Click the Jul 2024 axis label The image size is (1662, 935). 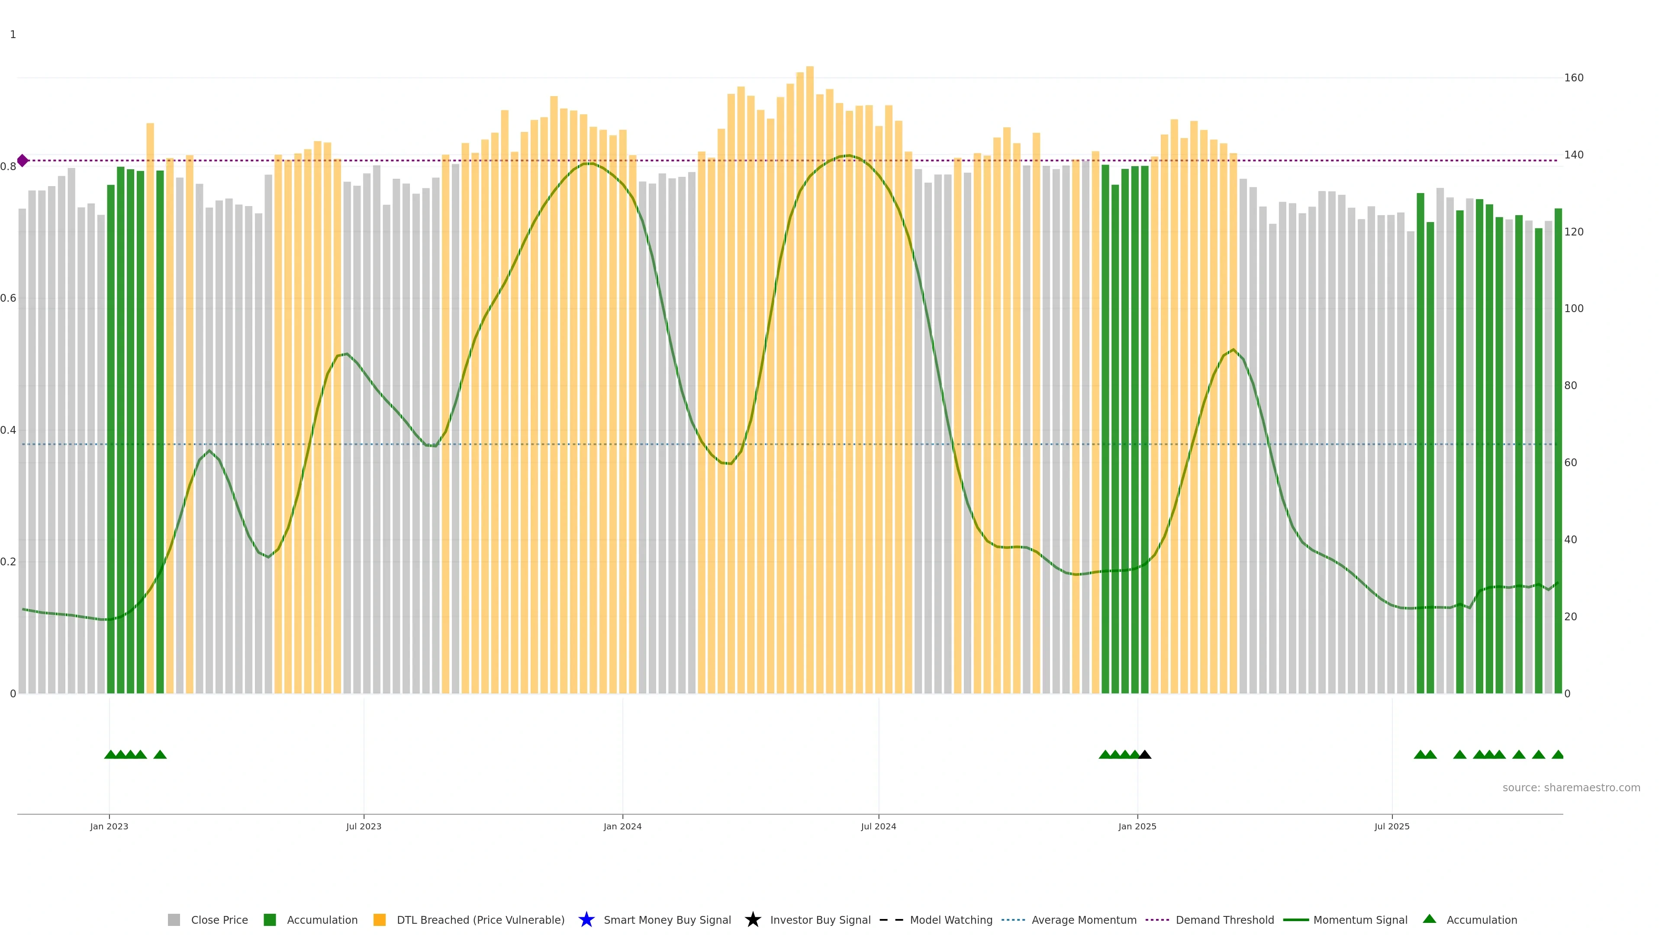pyautogui.click(x=878, y=826)
